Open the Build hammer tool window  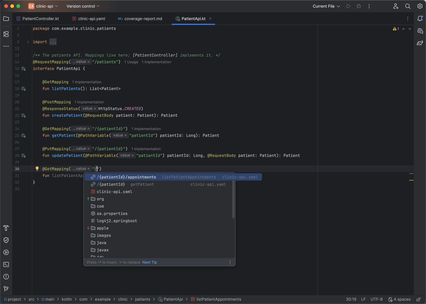tap(6, 228)
